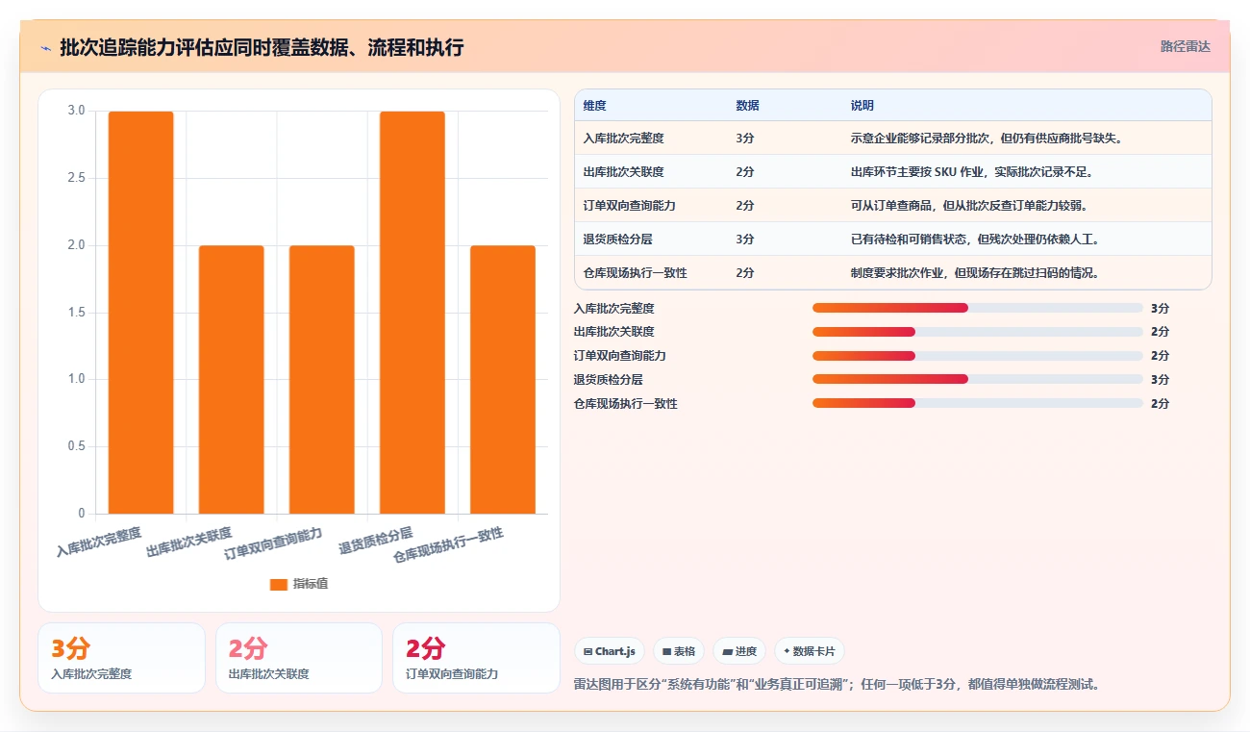The height and width of the screenshot is (732, 1250).
Task: Click the 2分 value beside 仓库现场执行一致性 progress bar
Action: [x=1160, y=403]
